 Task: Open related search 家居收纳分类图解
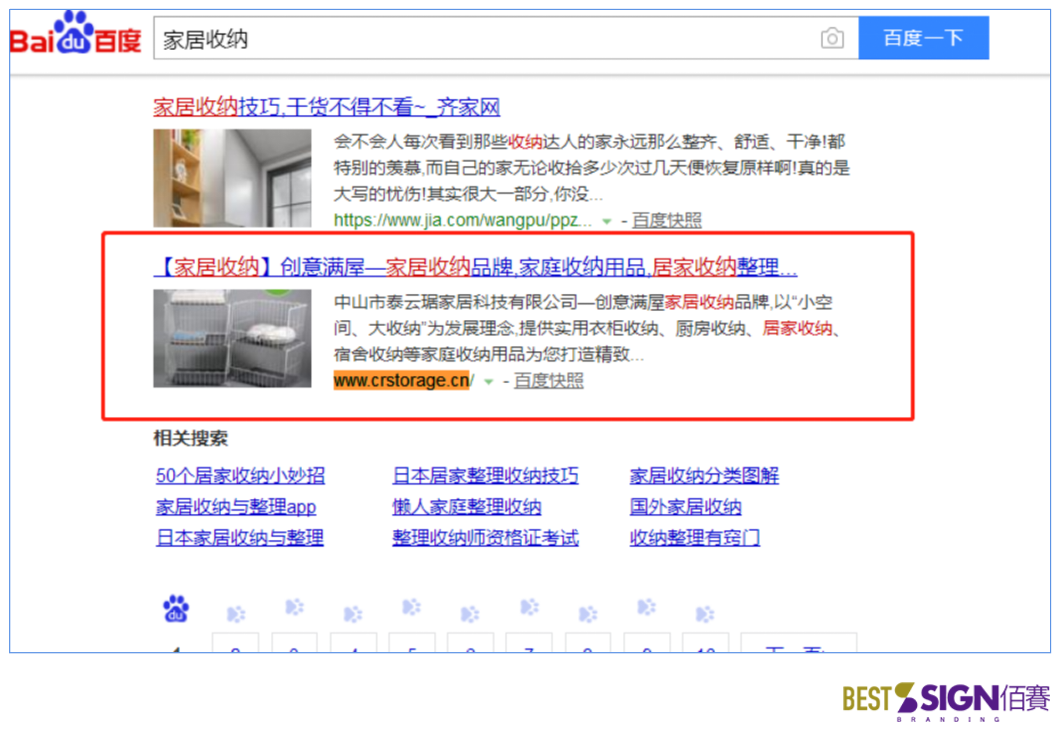tap(704, 476)
